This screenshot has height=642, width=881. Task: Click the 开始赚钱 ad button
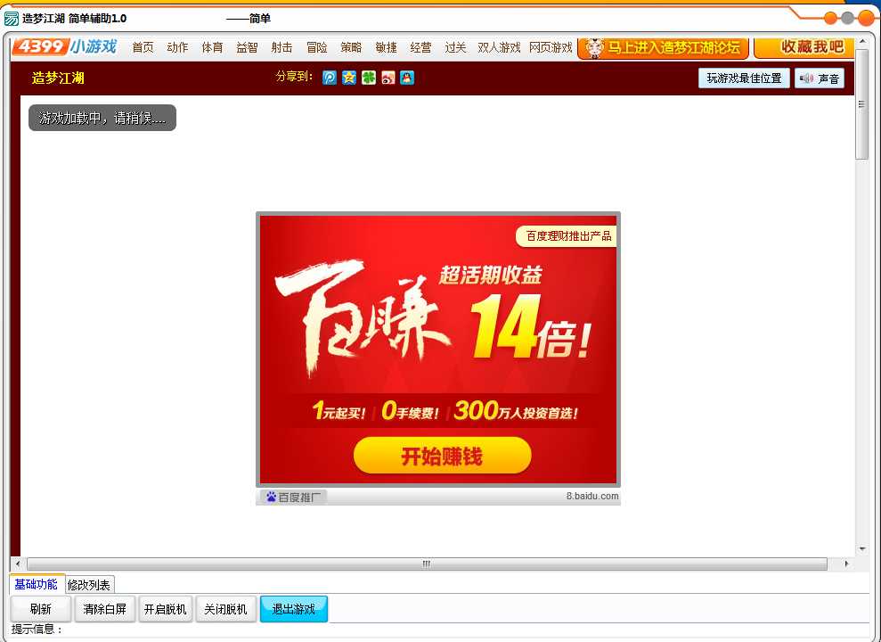point(442,456)
